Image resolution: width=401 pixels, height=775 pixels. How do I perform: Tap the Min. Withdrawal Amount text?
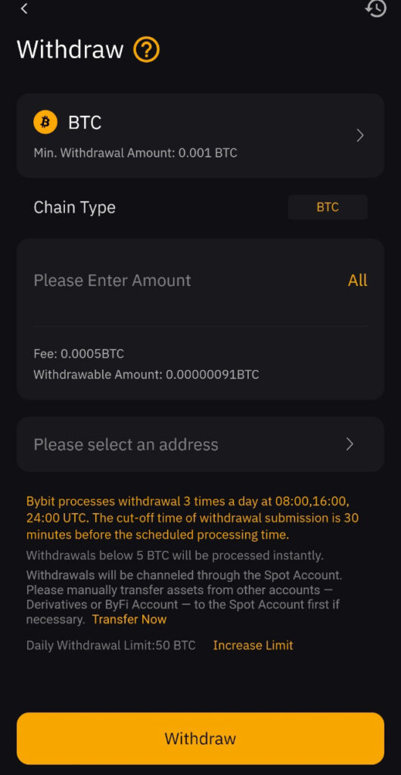click(135, 153)
